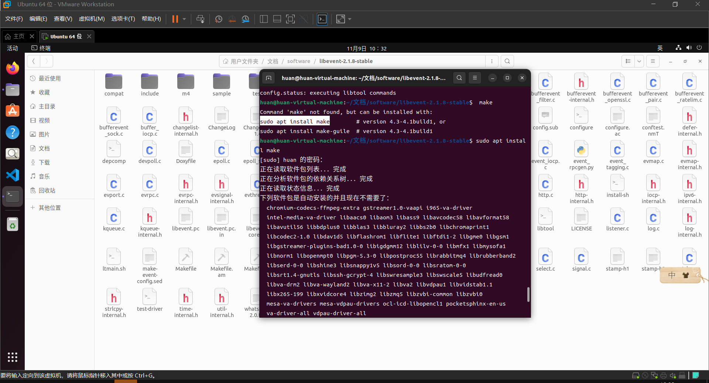Open the 虚拟机(M) menu

[x=92, y=19]
